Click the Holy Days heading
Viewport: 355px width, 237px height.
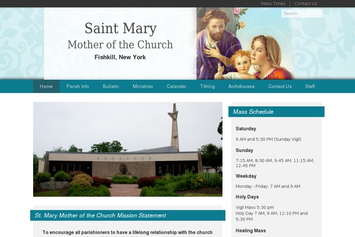point(247,197)
